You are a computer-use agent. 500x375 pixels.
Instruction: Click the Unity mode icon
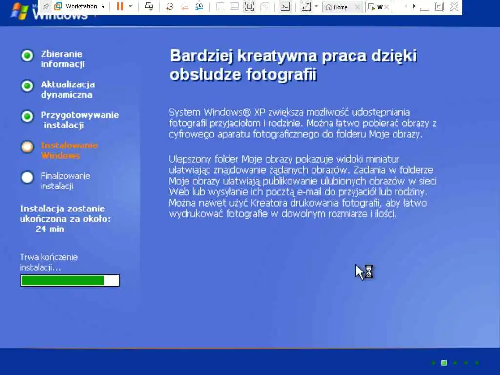[264, 7]
